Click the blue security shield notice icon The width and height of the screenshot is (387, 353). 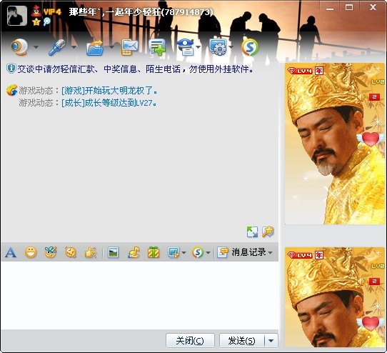[x=11, y=69]
